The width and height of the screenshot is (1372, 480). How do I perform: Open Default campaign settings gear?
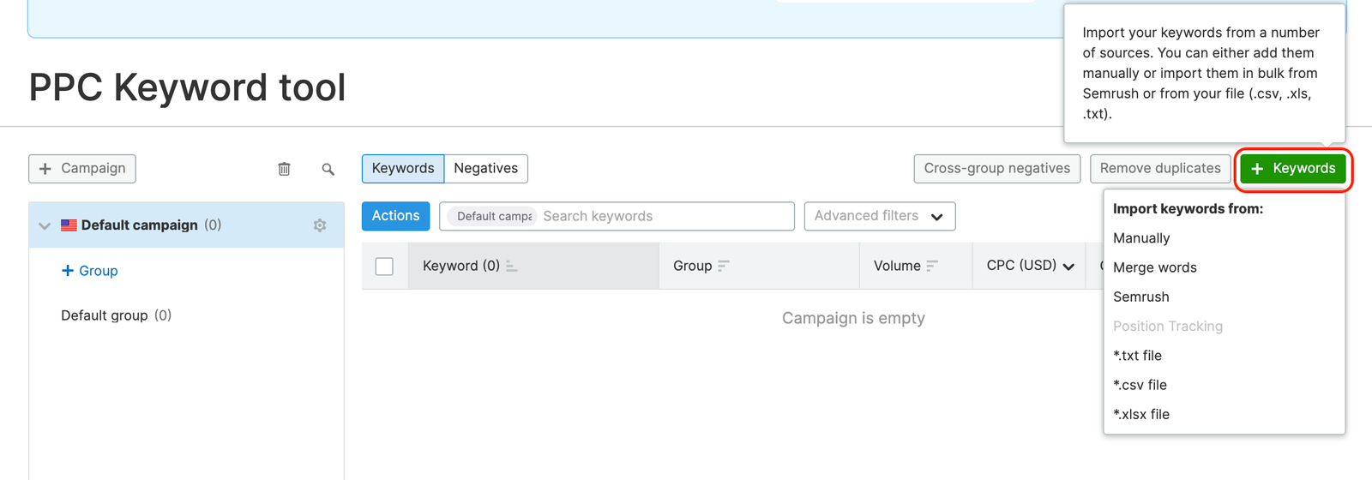click(320, 225)
